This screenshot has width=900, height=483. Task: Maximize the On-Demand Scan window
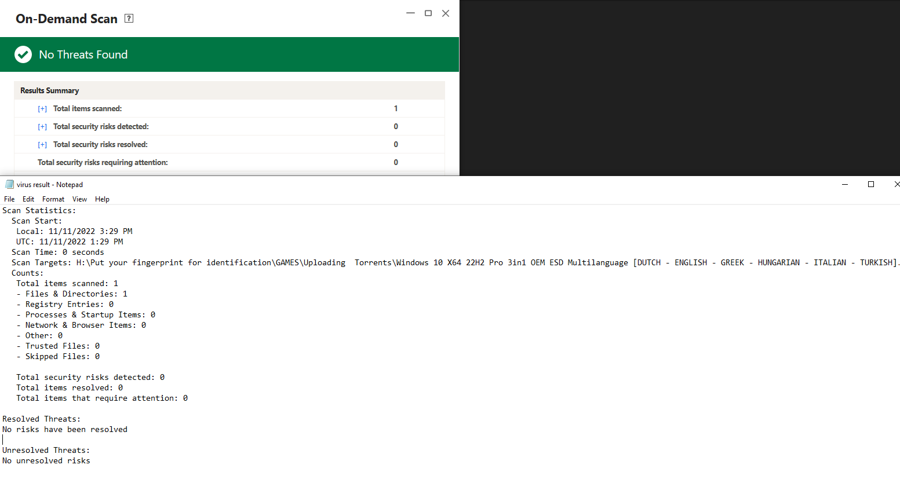coord(428,13)
